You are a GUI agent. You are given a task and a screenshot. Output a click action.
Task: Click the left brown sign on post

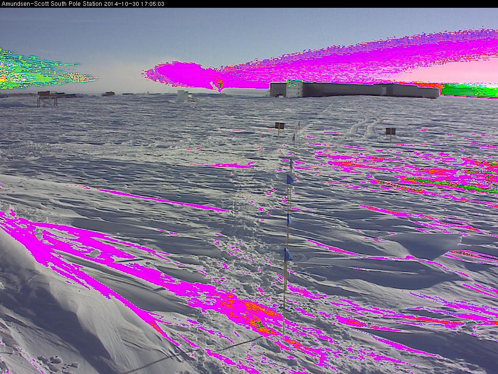point(279,126)
